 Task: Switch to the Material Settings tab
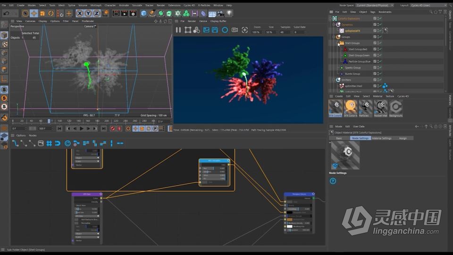click(382, 138)
